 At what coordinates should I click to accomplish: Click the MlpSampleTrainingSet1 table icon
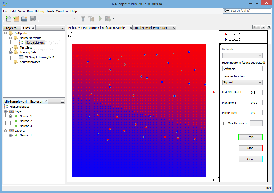pos(21,57)
